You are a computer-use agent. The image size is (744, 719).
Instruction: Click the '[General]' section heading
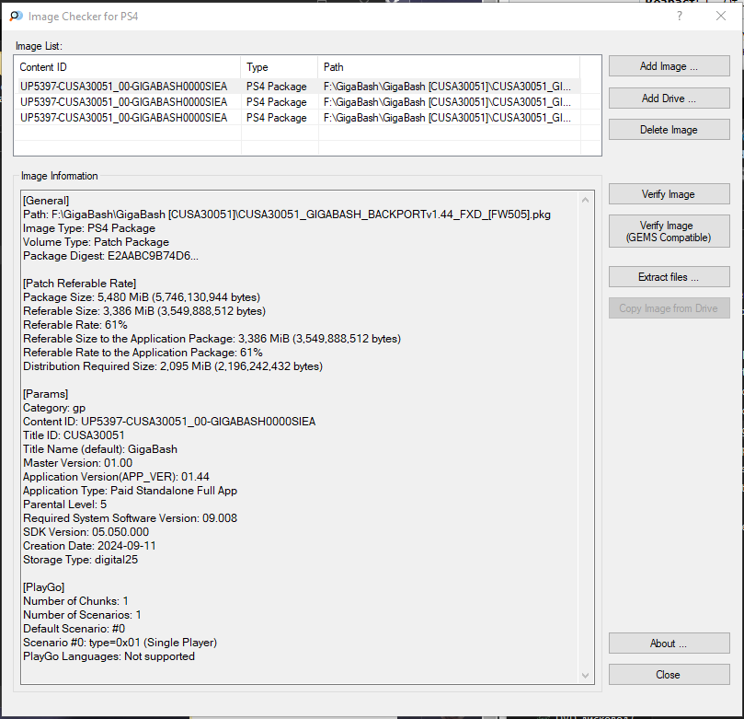coord(46,201)
